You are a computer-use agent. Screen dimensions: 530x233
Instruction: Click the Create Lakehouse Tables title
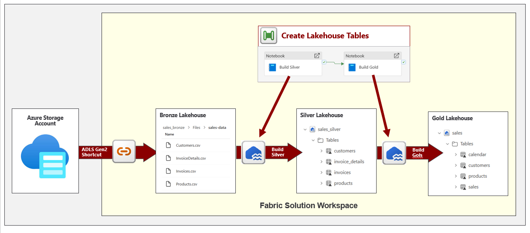(x=325, y=36)
